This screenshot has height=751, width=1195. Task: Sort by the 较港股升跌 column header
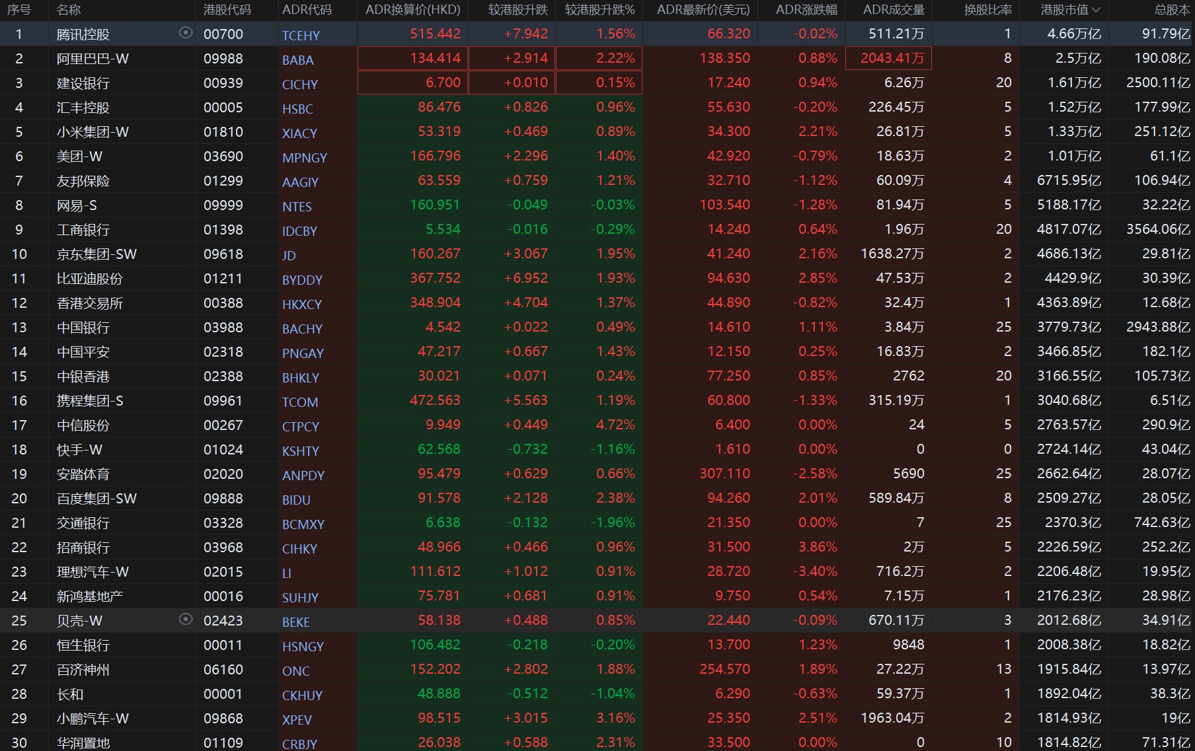coord(518,10)
